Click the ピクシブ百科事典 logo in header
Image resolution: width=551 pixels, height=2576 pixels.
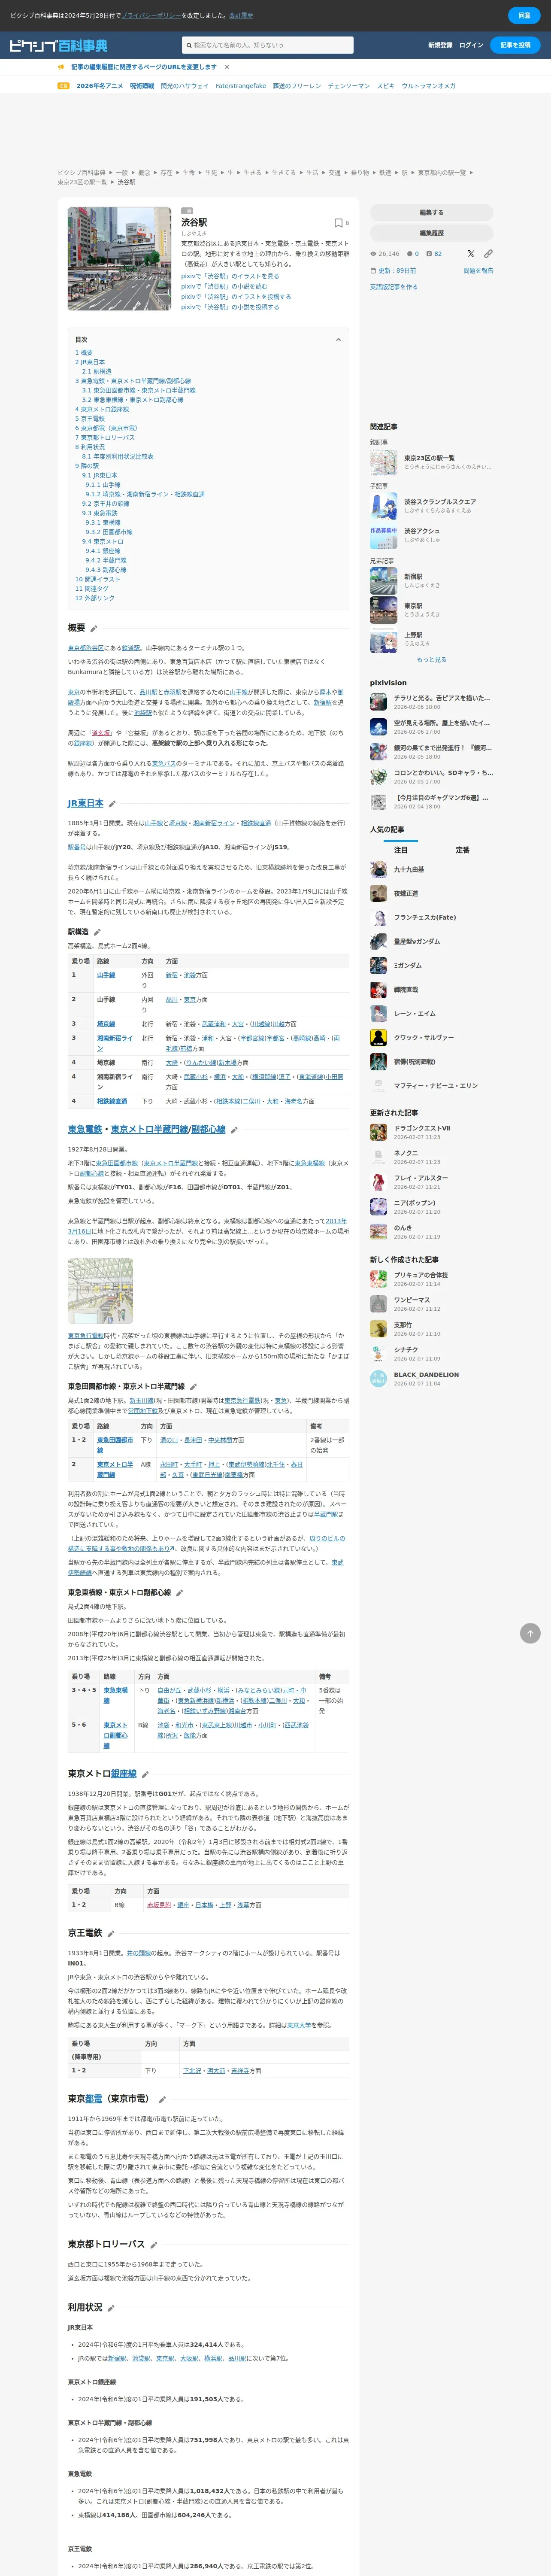click(58, 45)
